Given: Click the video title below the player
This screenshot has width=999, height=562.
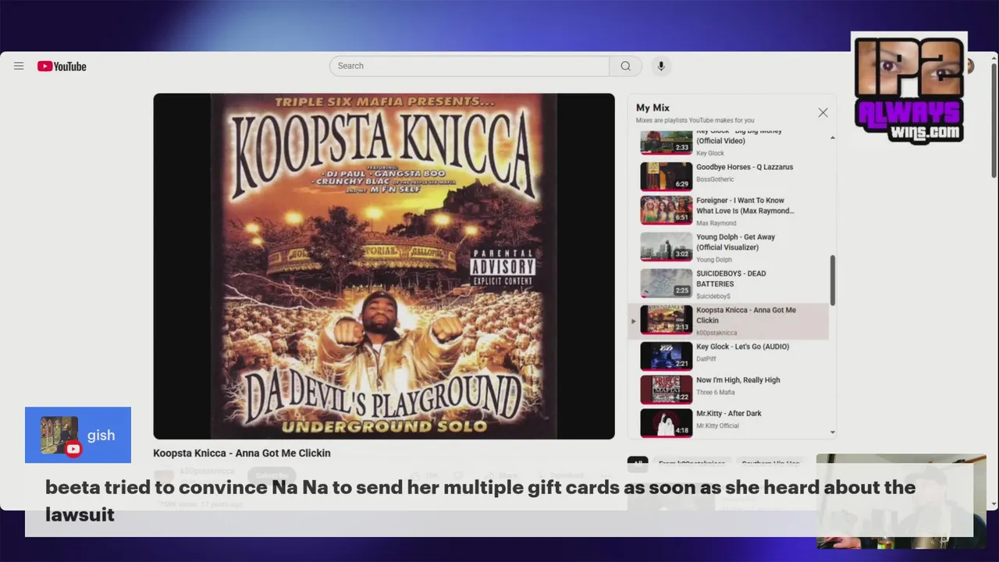Looking at the screenshot, I should (242, 454).
